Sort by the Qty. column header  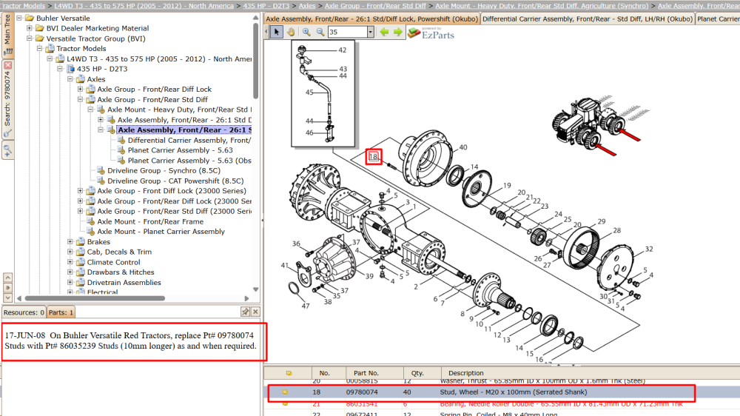(417, 373)
